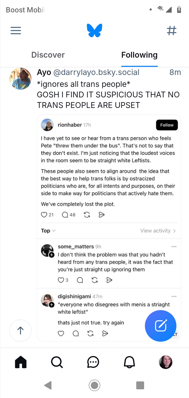Like the rionhaber post with 21 likes
The width and height of the screenshot is (189, 398).
[44, 215]
